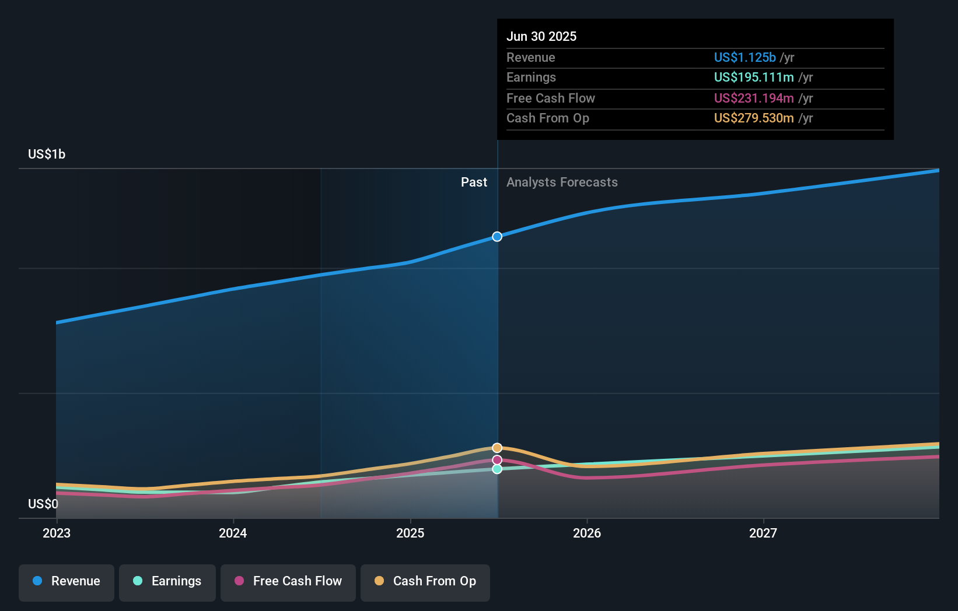Click the teal Earnings legend dot
The width and height of the screenshot is (958, 611).
pyautogui.click(x=137, y=581)
